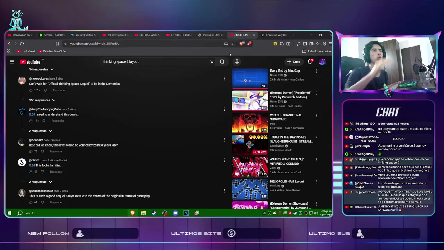
Task: Go back in the browser
Action: [9, 44]
